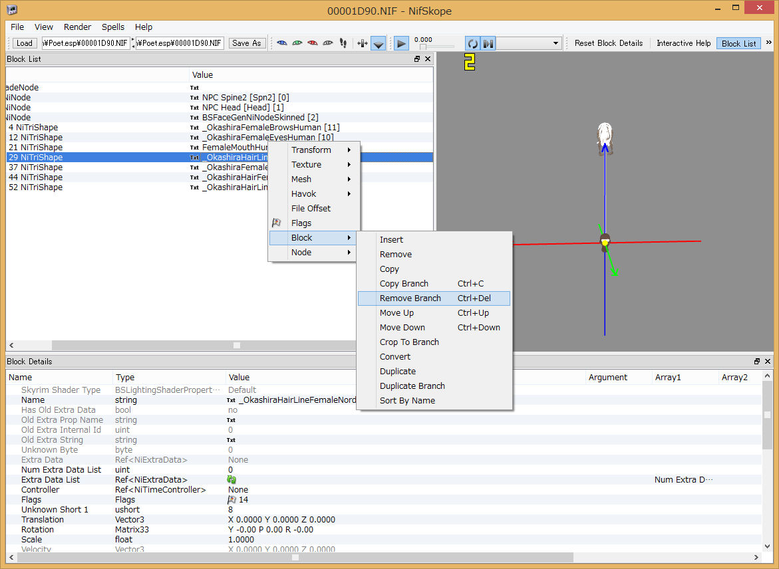Toggle the Block List toolbar button
Image resolution: width=779 pixels, height=569 pixels.
[x=739, y=43]
